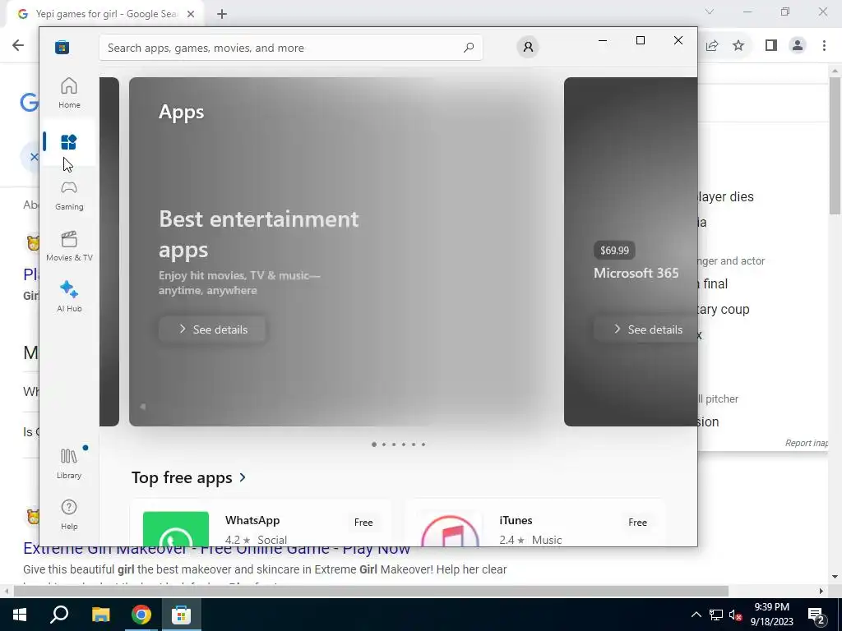The height and width of the screenshot is (631, 842).
Task: Click Search apps, games, movies field
Action: (290, 48)
